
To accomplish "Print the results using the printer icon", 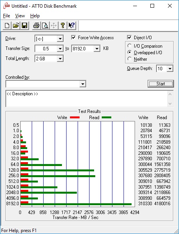I will [x=36, y=25].
